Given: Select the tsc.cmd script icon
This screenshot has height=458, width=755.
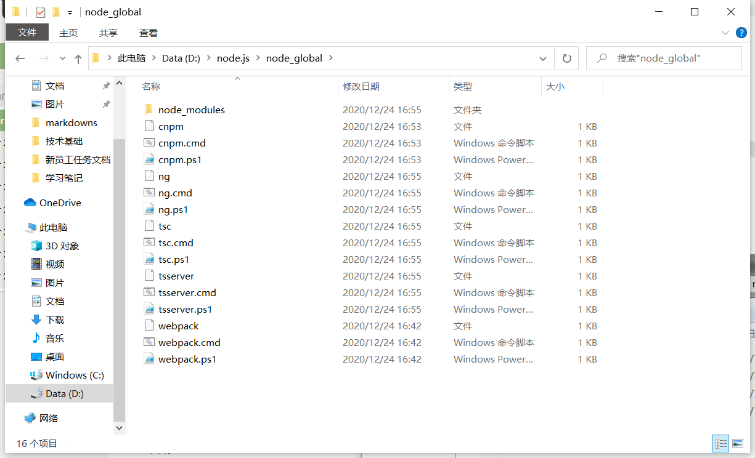Looking at the screenshot, I should [x=149, y=243].
